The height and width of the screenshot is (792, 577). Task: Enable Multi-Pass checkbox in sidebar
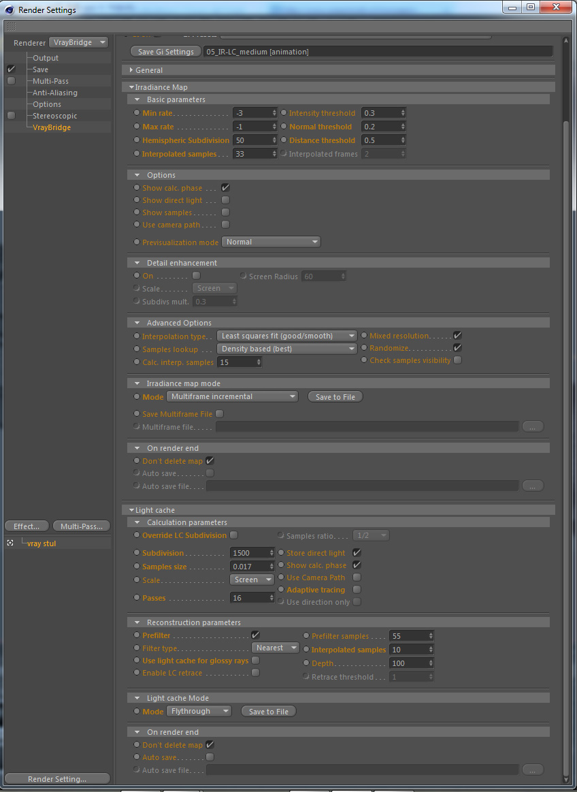tap(11, 81)
